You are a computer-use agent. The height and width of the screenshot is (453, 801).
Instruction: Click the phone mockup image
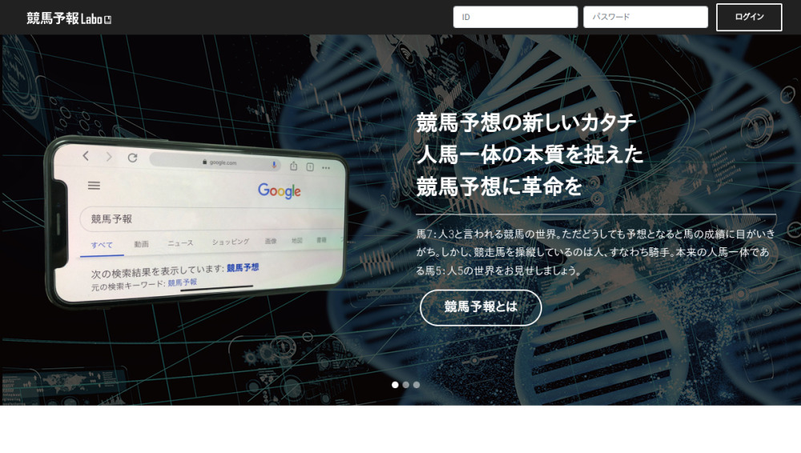tap(196, 222)
